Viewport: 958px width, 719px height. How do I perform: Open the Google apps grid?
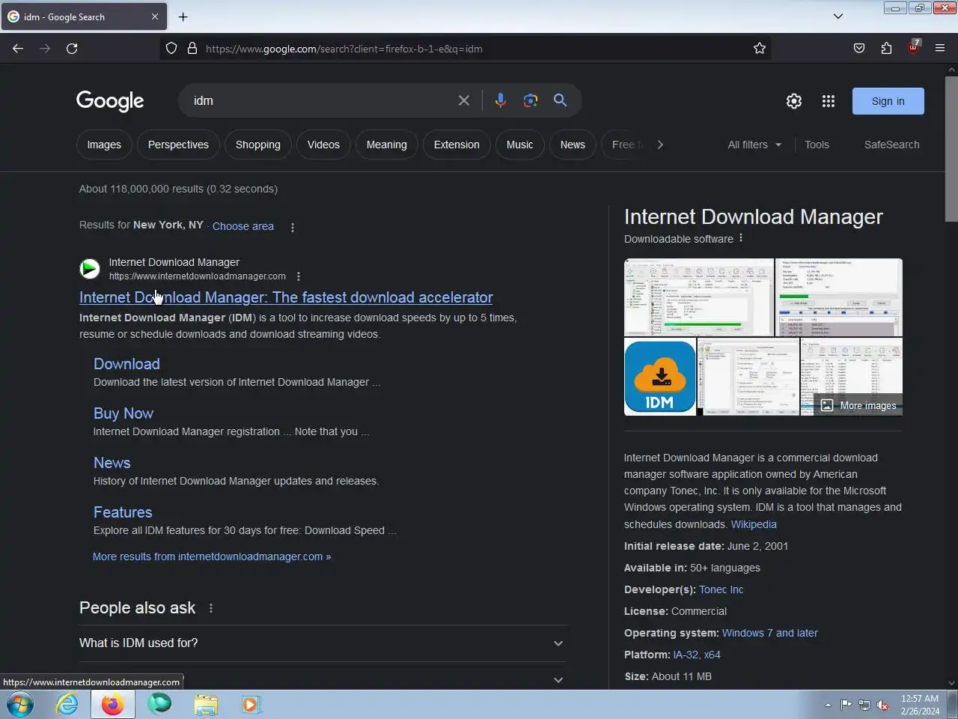pyautogui.click(x=829, y=101)
